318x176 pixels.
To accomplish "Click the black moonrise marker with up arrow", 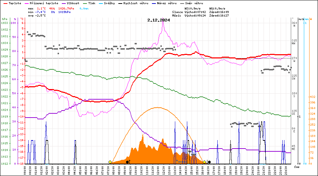I will click(128, 162).
